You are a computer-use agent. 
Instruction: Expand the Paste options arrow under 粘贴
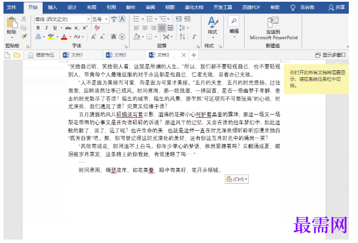tap(12, 37)
